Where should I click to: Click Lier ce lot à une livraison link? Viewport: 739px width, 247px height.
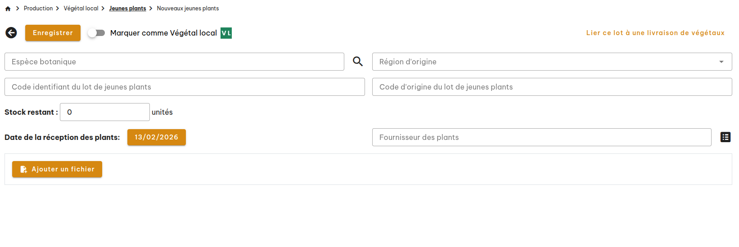655,33
